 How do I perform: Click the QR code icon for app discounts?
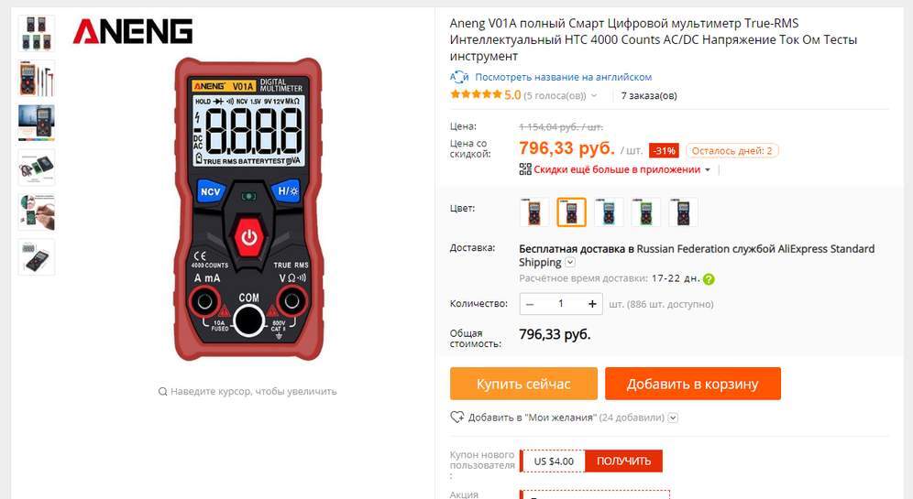click(525, 169)
